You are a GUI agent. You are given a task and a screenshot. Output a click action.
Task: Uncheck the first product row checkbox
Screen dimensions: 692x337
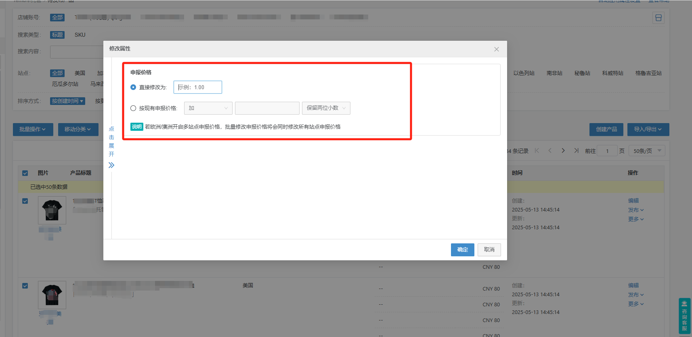click(25, 201)
